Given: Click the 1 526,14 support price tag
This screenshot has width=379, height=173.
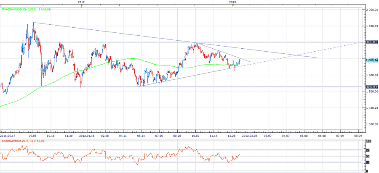Looking at the screenshot, I should click(x=371, y=87).
